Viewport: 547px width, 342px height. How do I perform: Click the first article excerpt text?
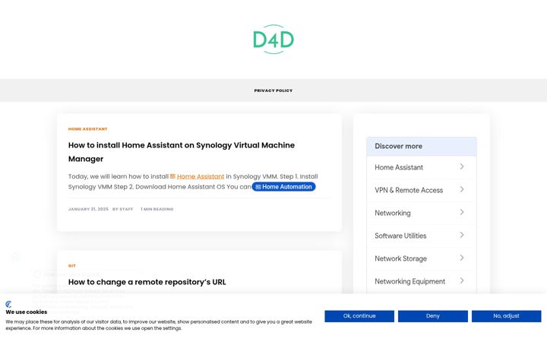(x=193, y=182)
